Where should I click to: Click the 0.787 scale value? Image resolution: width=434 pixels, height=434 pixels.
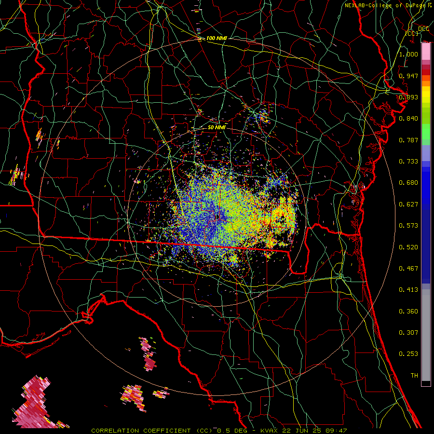pyautogui.click(x=408, y=140)
